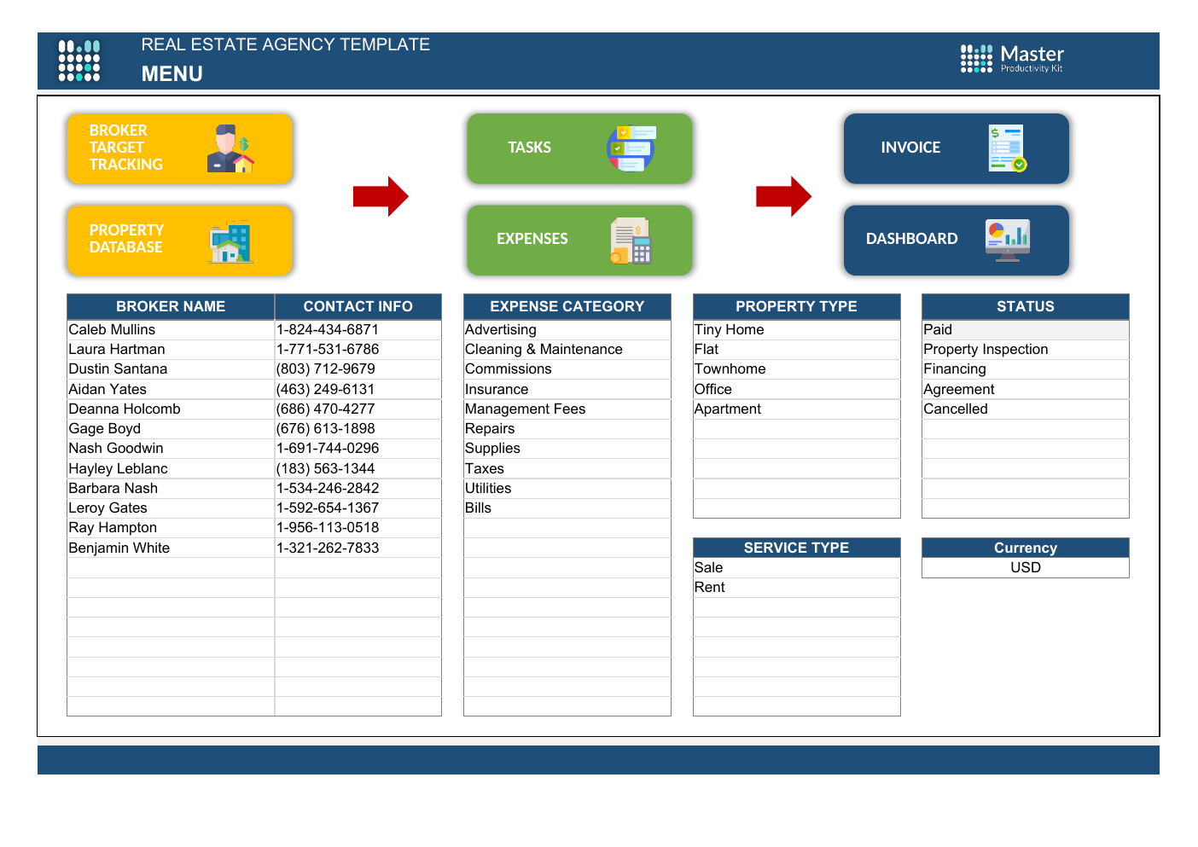Click the dotted grid logo in header

(x=79, y=61)
